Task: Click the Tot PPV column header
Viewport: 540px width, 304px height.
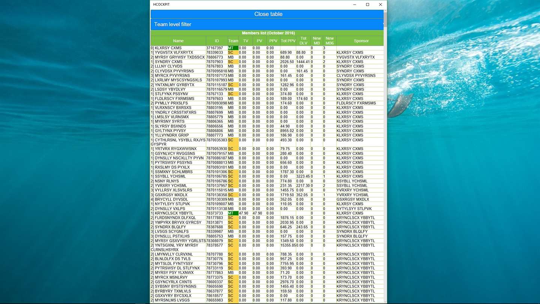Action: click(x=288, y=41)
